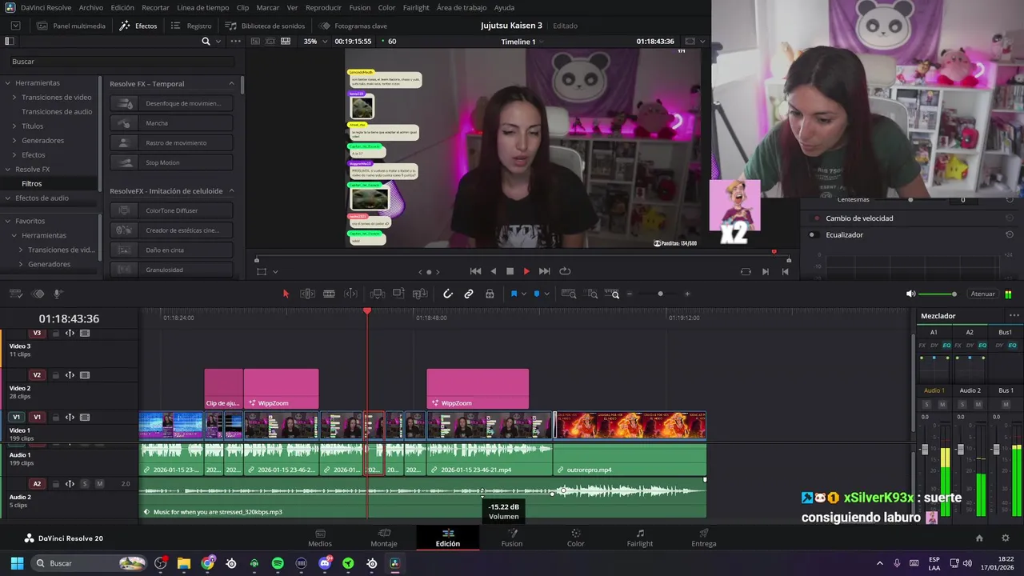Screen dimensions: 1024x576
Task: Mute the Audio 2 track in timeline
Action: 99,484
